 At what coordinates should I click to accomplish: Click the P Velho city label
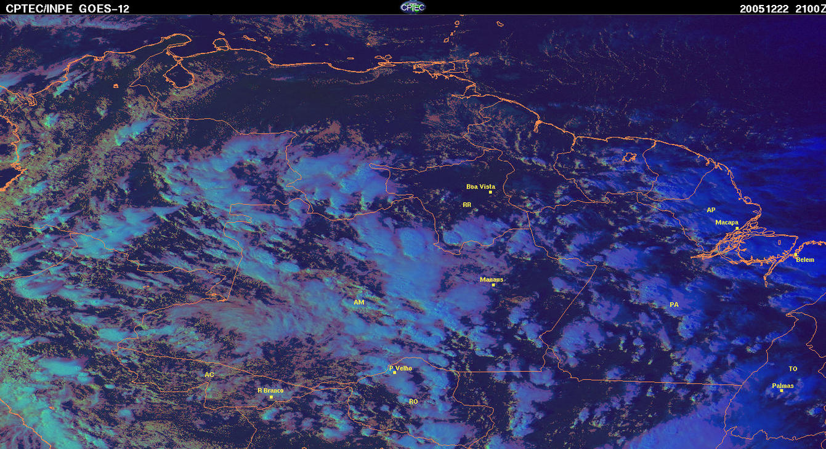point(400,368)
